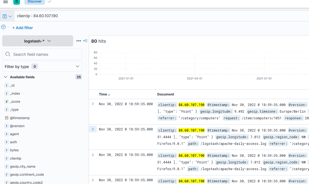Click the 80 hits count
Screen dimensions: 309x184
(99, 41)
